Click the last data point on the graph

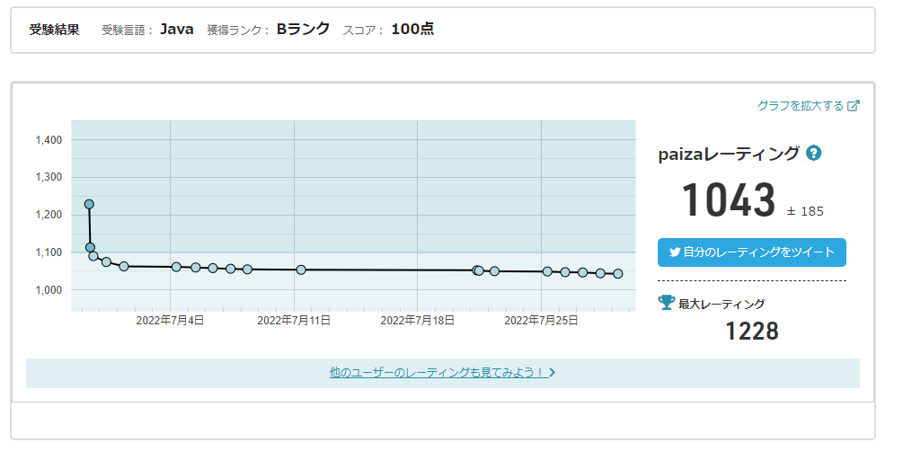pyautogui.click(x=618, y=274)
